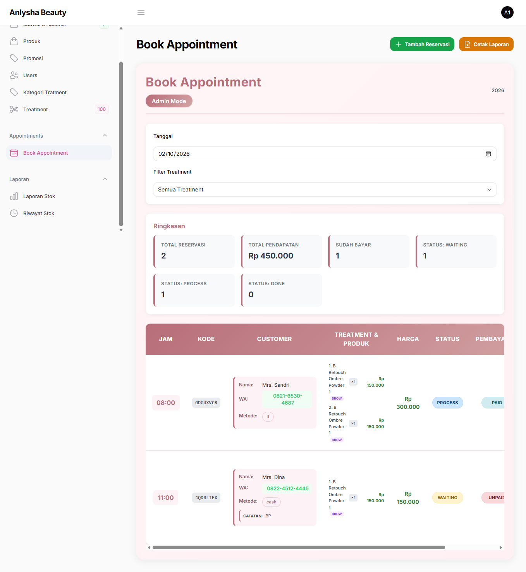Open the A1 user avatar
The width and height of the screenshot is (526, 572).
click(507, 12)
